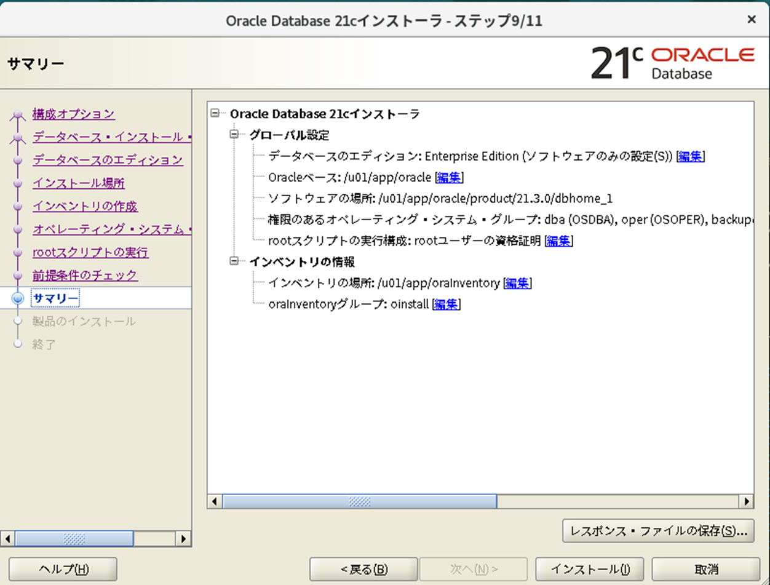The height and width of the screenshot is (585, 770).
Task: Click the step bullet beside インストール場所
Action: point(18,183)
